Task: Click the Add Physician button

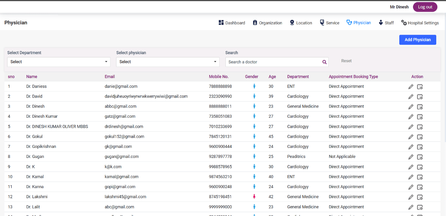Action: (x=417, y=40)
